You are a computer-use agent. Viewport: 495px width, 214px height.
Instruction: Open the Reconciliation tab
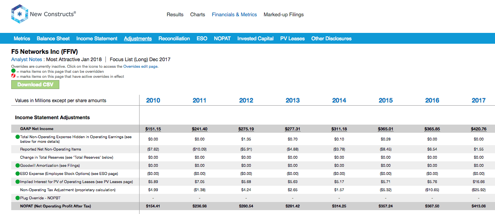(174, 38)
